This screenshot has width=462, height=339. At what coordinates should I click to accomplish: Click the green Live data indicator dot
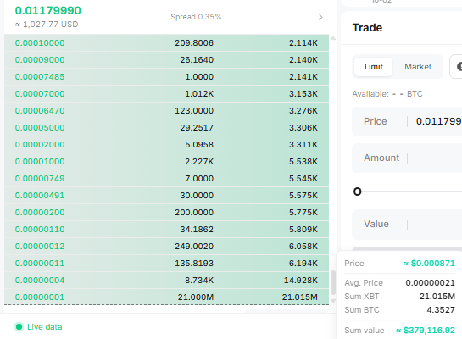click(x=19, y=326)
